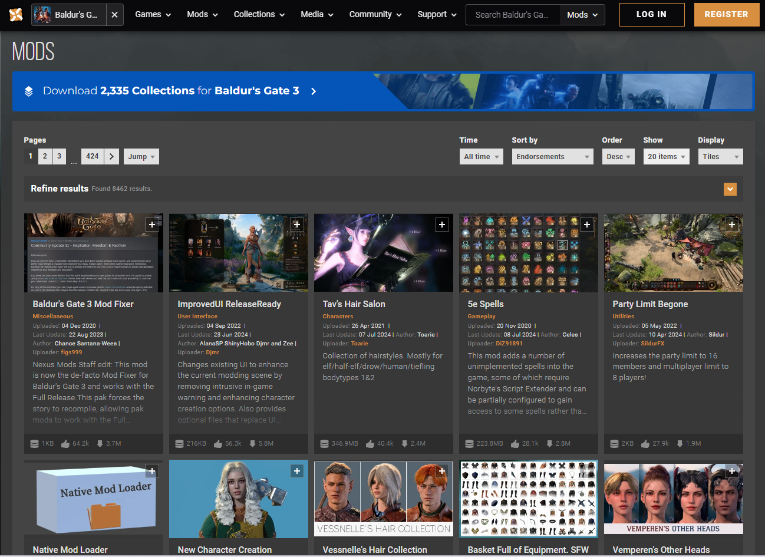The height and width of the screenshot is (557, 765).
Task: Expand the Refine results panel
Action: tap(730, 189)
